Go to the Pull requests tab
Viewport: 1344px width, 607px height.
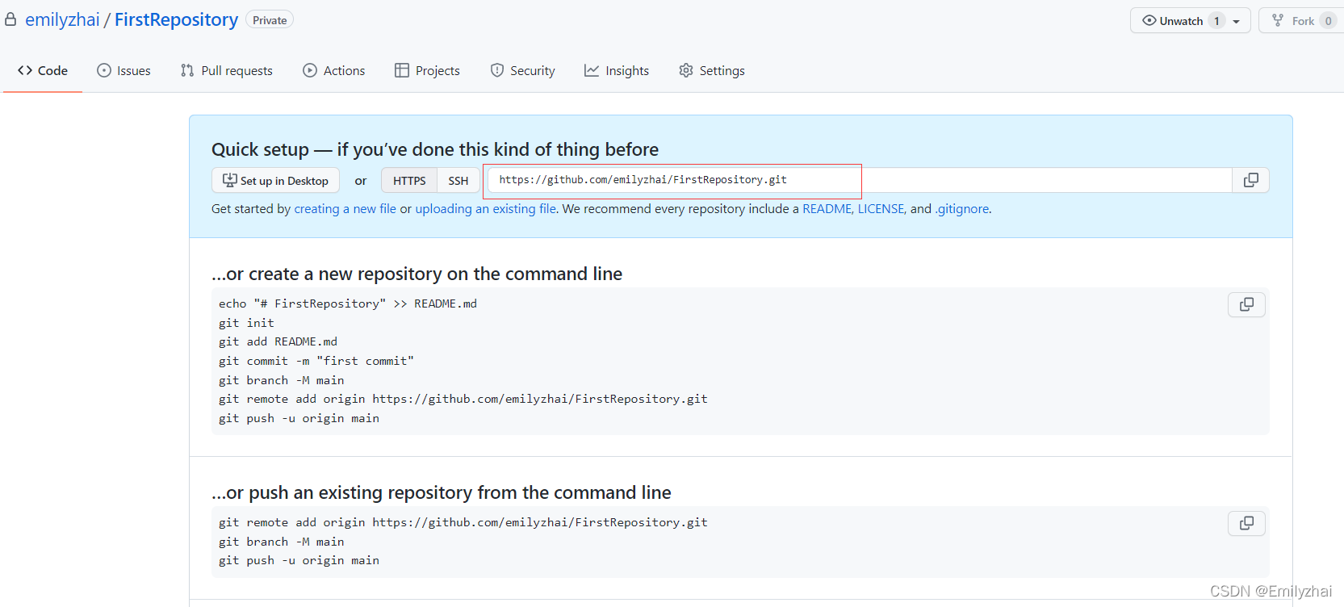tap(227, 70)
